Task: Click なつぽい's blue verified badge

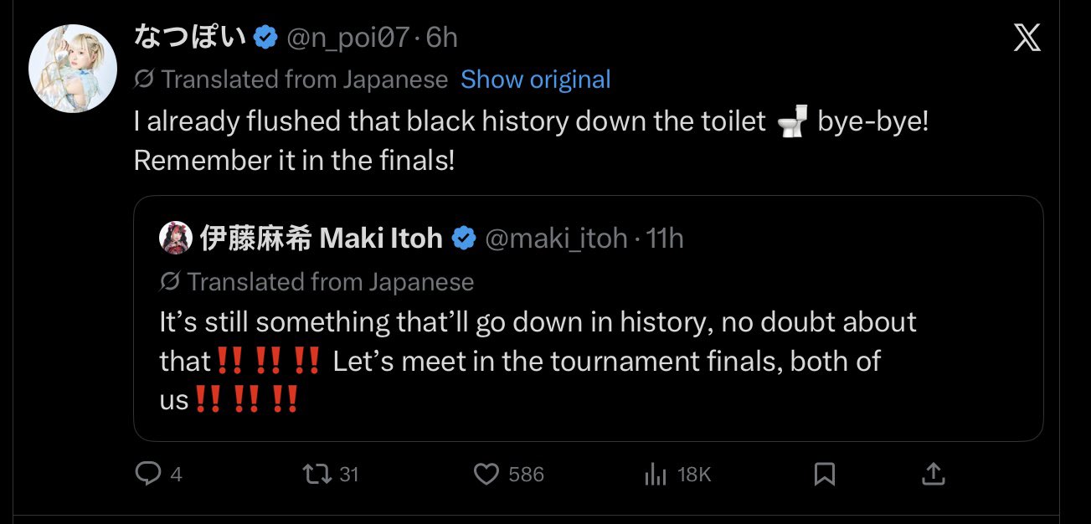Action: (x=265, y=38)
